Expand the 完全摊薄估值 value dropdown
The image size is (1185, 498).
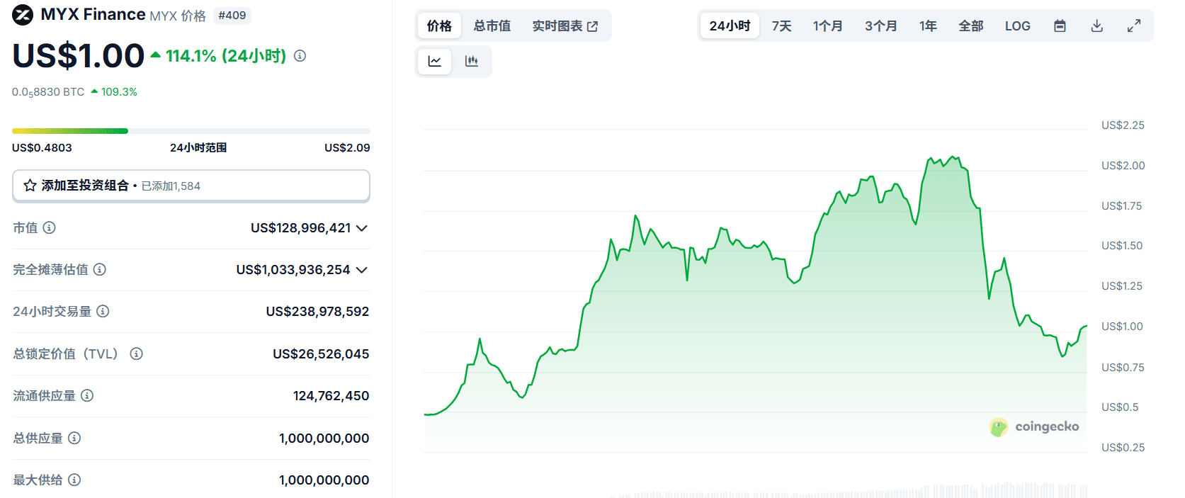point(362,270)
